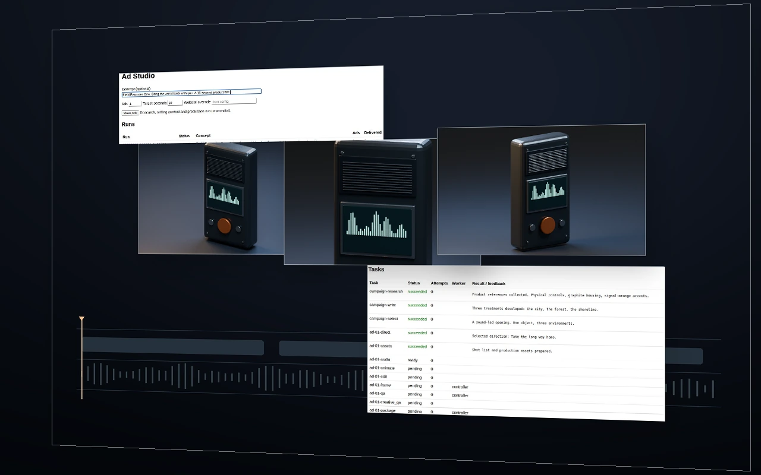Select the ad-01-package task name
The width and height of the screenshot is (761, 475).
point(382,411)
